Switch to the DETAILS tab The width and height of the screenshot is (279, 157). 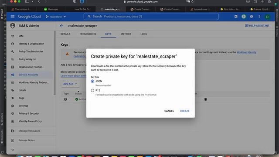pos(65,34)
